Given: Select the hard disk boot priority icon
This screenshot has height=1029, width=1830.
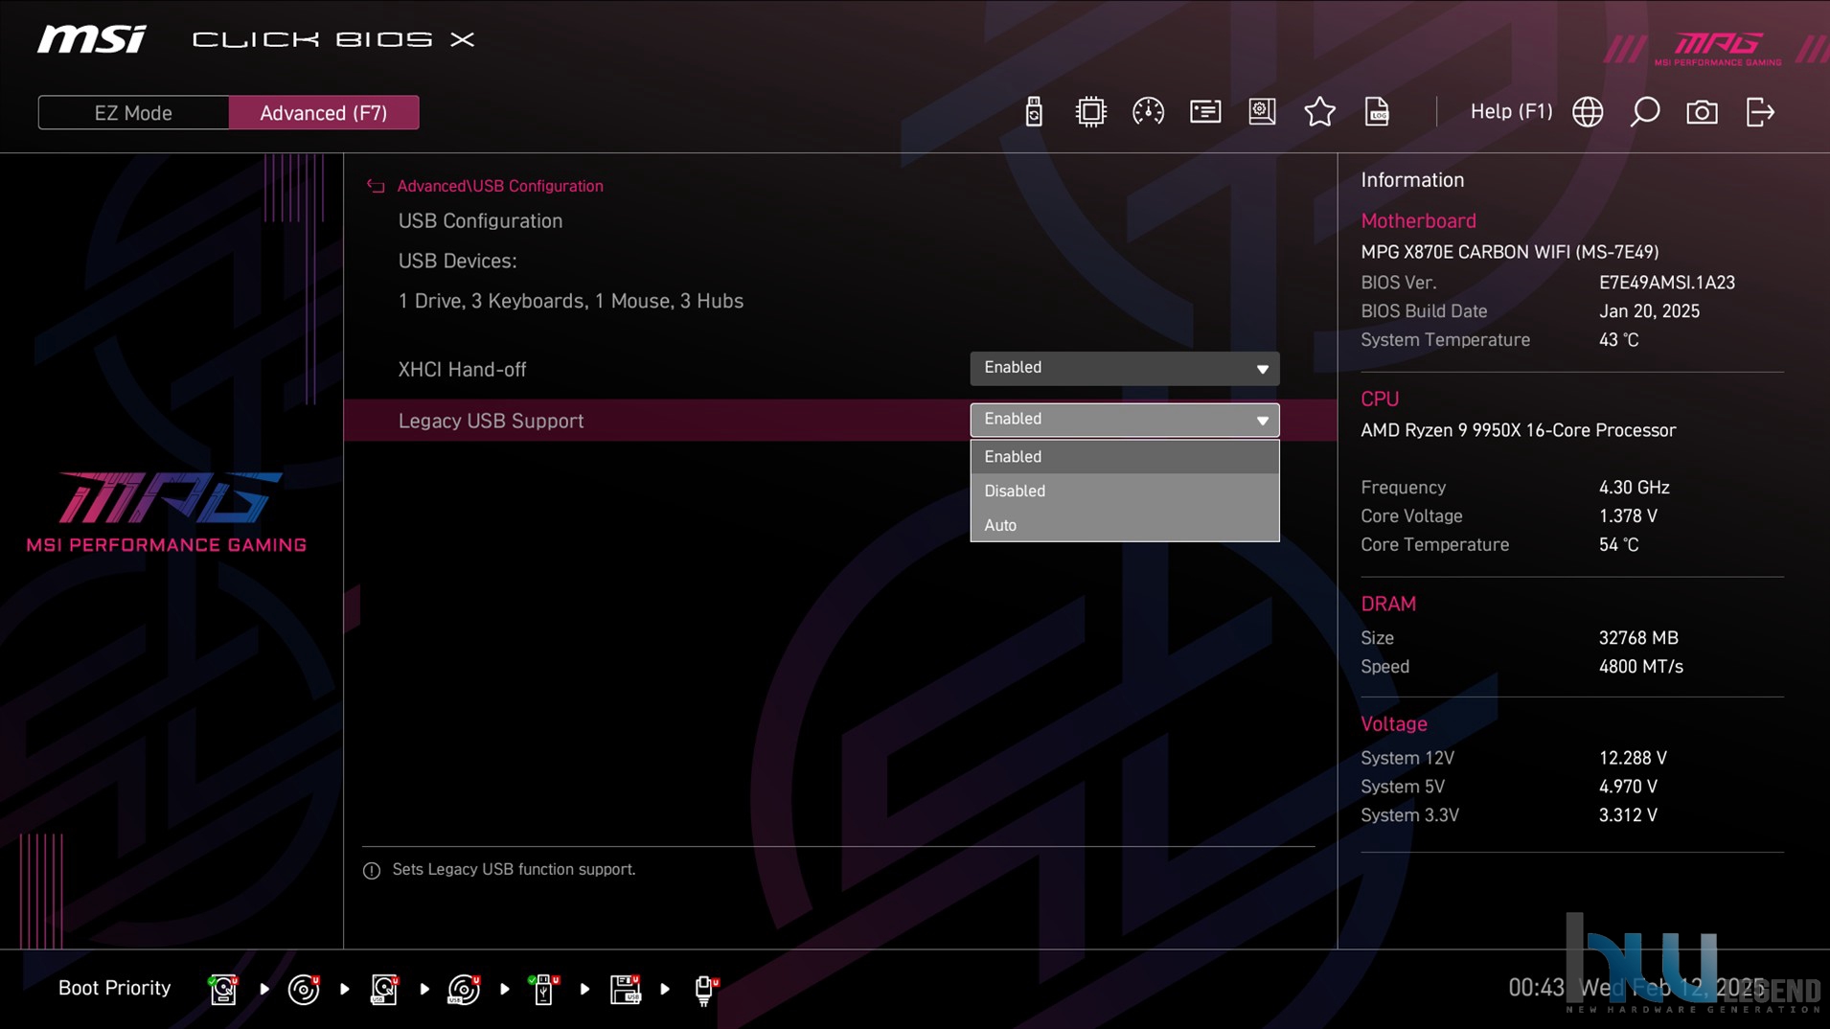Looking at the screenshot, I should point(223,989).
